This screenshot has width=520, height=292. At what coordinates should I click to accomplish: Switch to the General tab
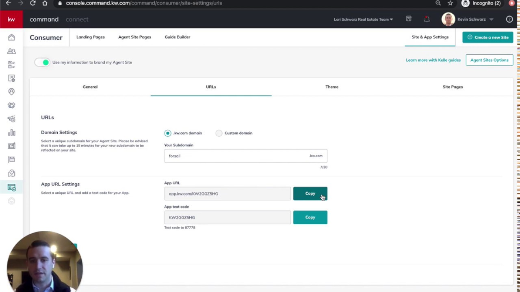[90, 87]
